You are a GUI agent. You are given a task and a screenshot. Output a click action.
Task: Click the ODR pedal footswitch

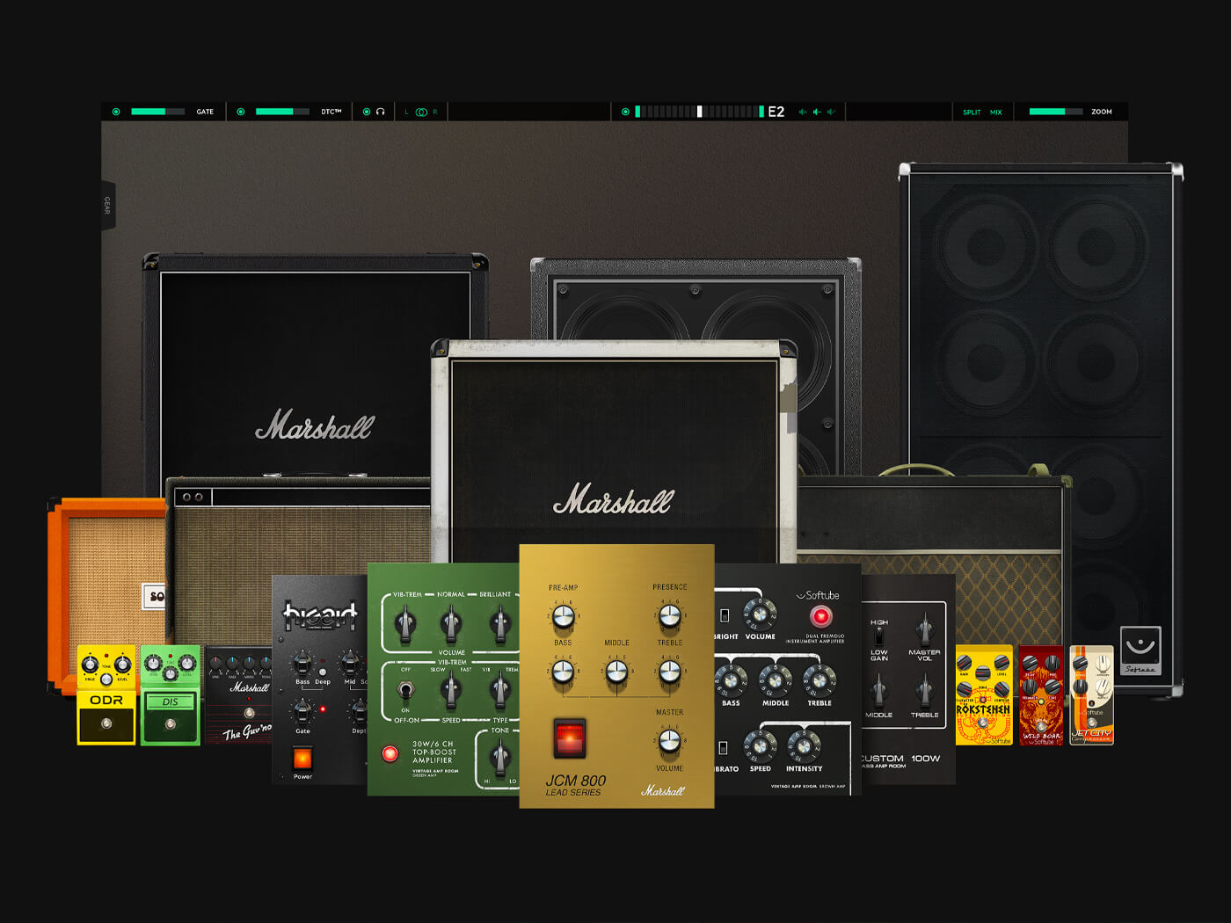pyautogui.click(x=106, y=723)
